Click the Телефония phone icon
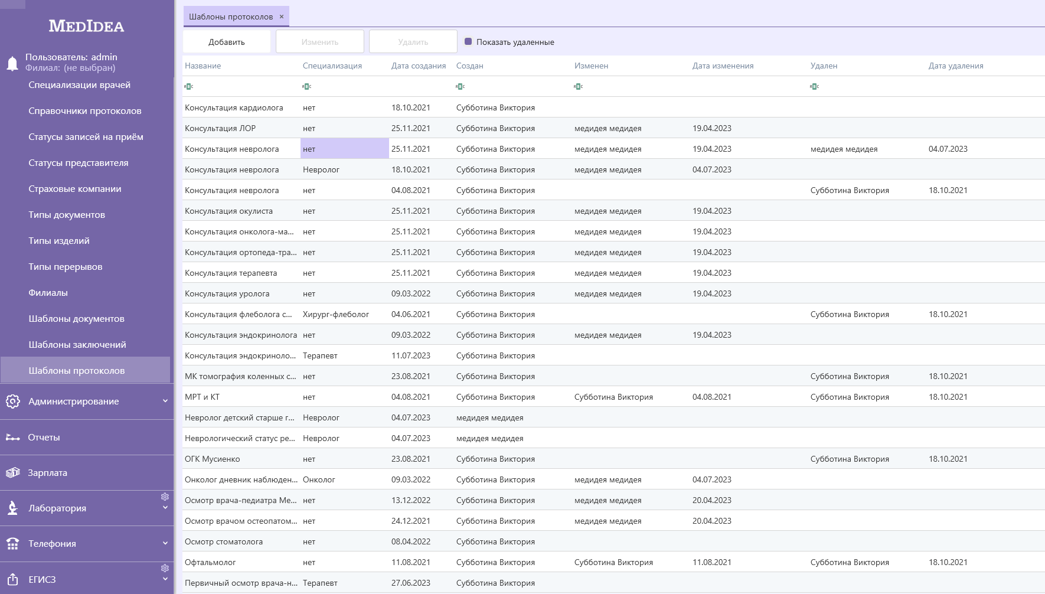This screenshot has width=1045, height=594. (12, 544)
